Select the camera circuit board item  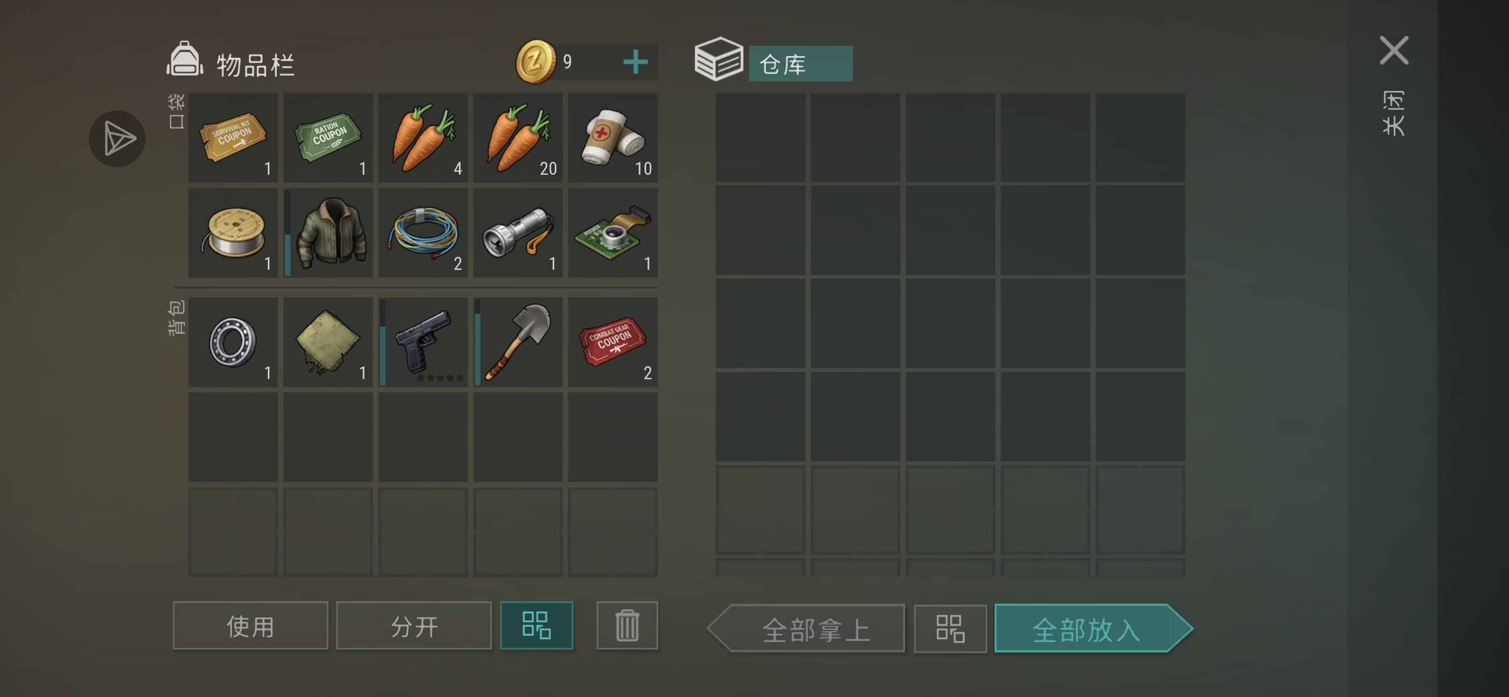pyautogui.click(x=613, y=232)
